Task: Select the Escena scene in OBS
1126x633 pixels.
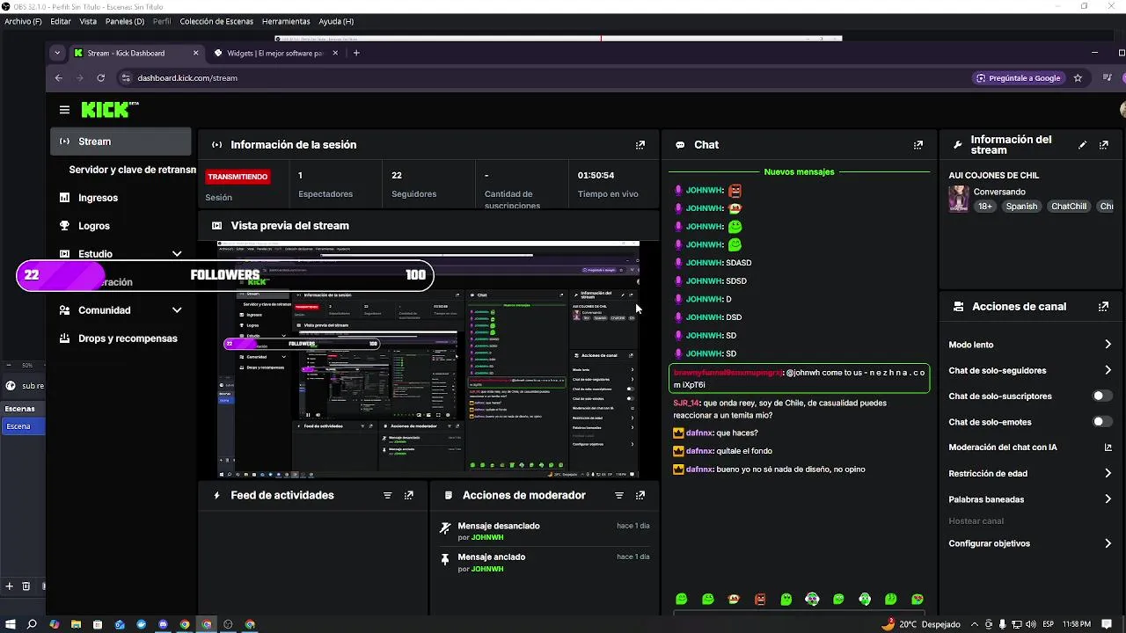Action: tap(22, 426)
